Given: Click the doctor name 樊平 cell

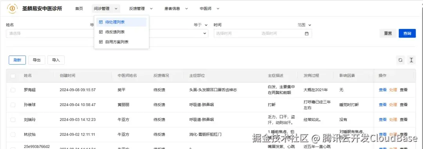Looking at the screenshot, I should pos(122,90).
